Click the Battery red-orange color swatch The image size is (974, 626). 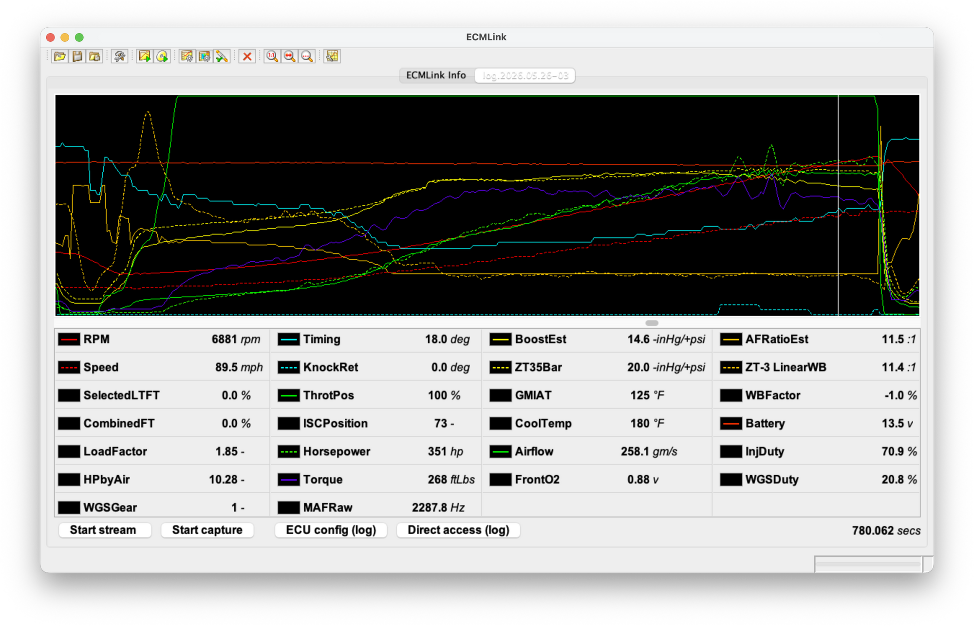coord(731,424)
